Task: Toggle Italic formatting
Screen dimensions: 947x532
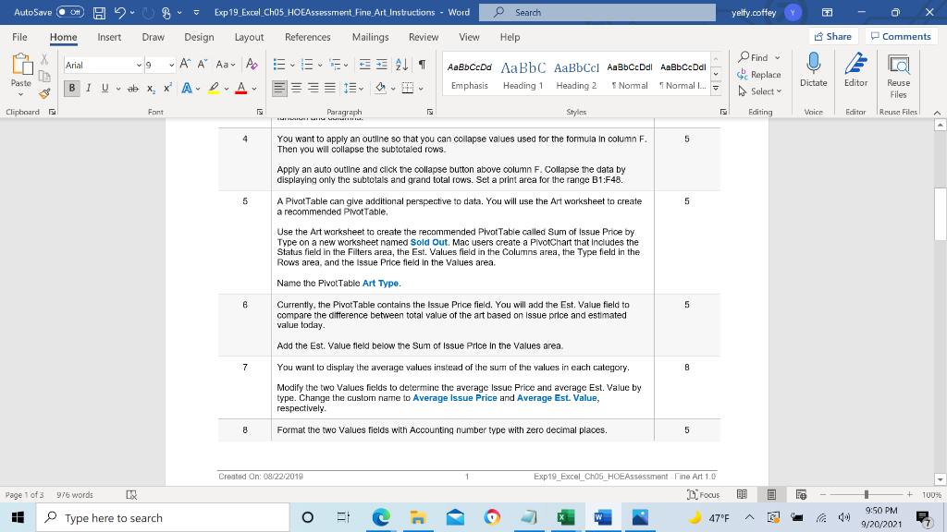Action: pyautogui.click(x=89, y=88)
